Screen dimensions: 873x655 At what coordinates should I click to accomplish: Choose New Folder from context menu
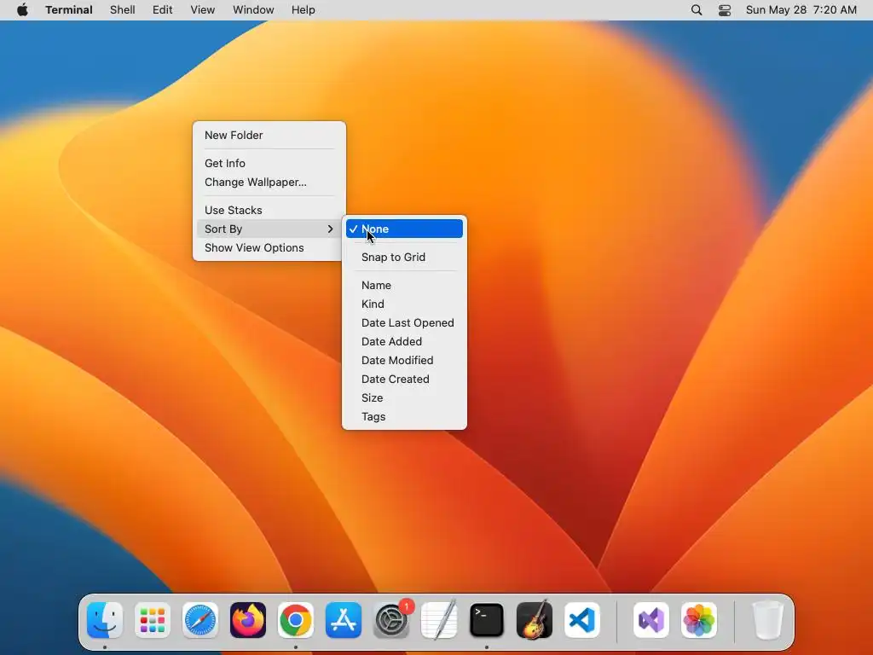pyautogui.click(x=269, y=136)
